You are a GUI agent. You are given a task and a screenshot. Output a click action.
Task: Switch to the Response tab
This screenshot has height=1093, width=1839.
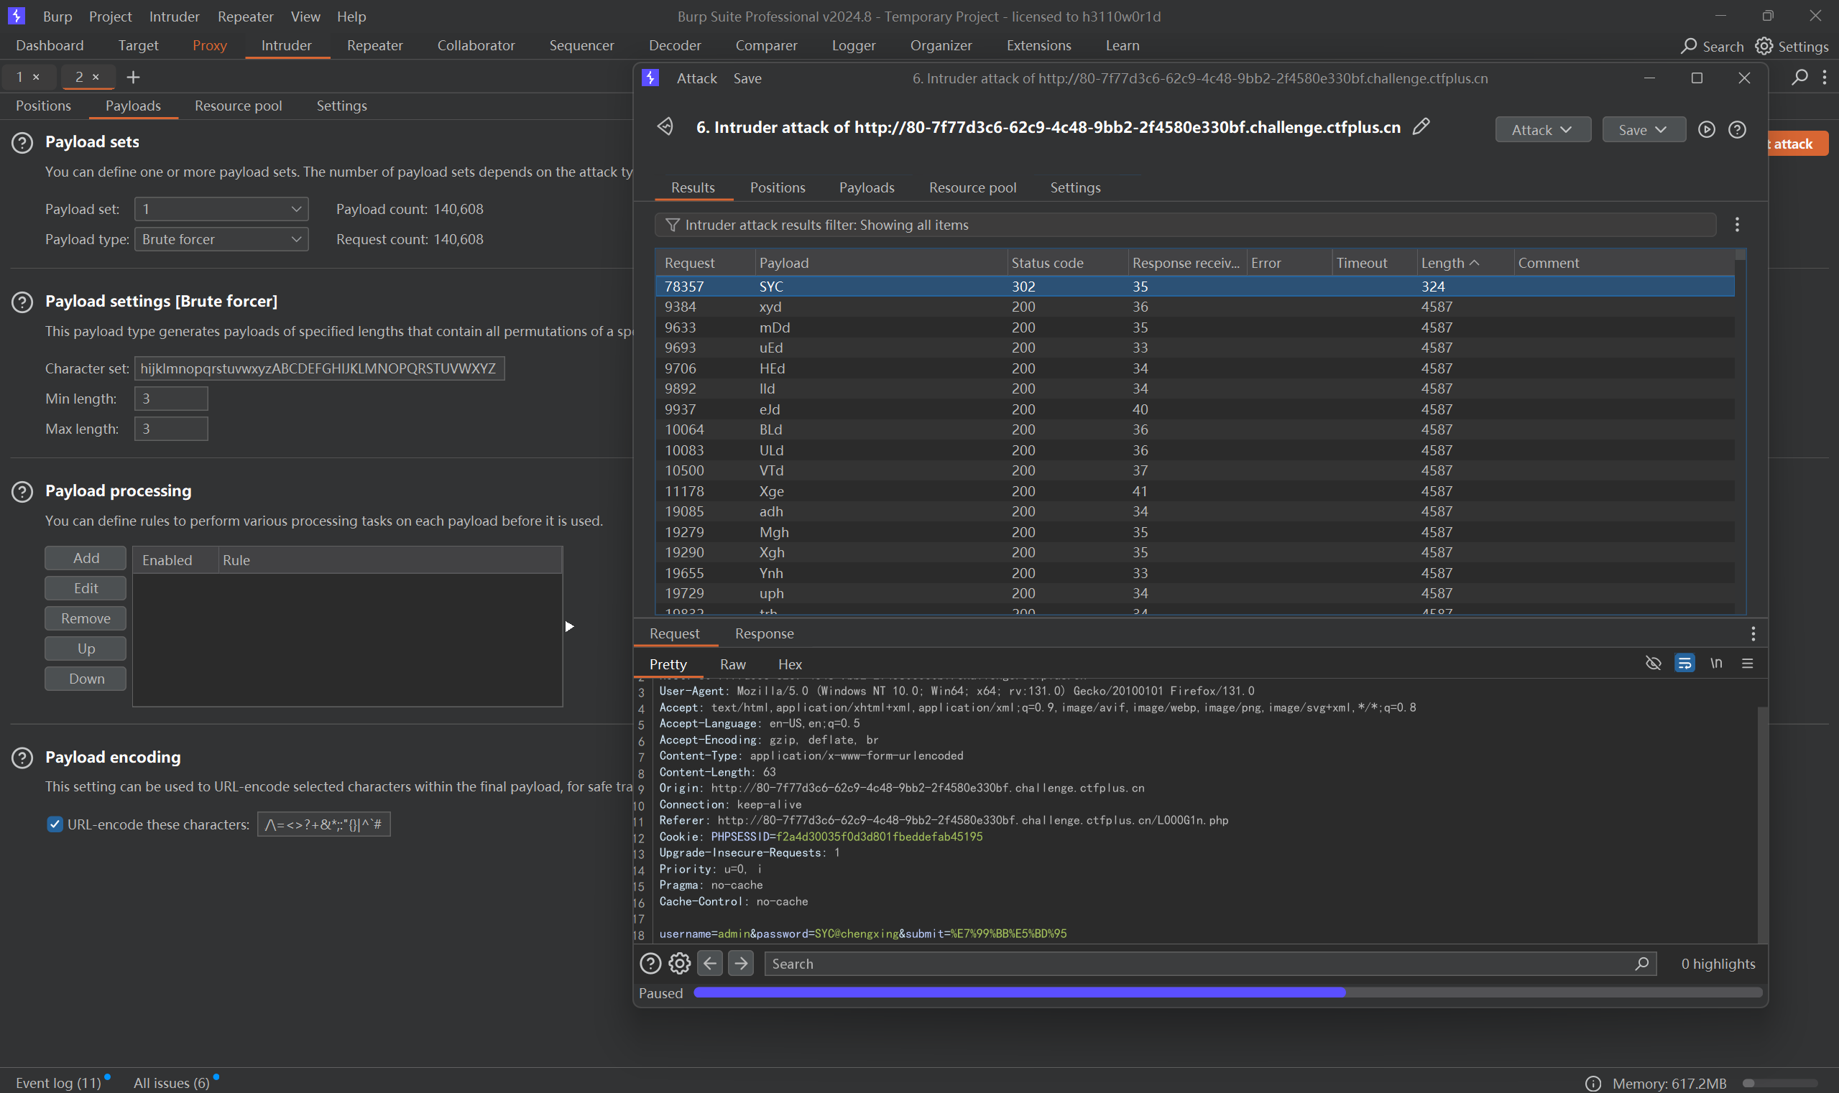(765, 633)
